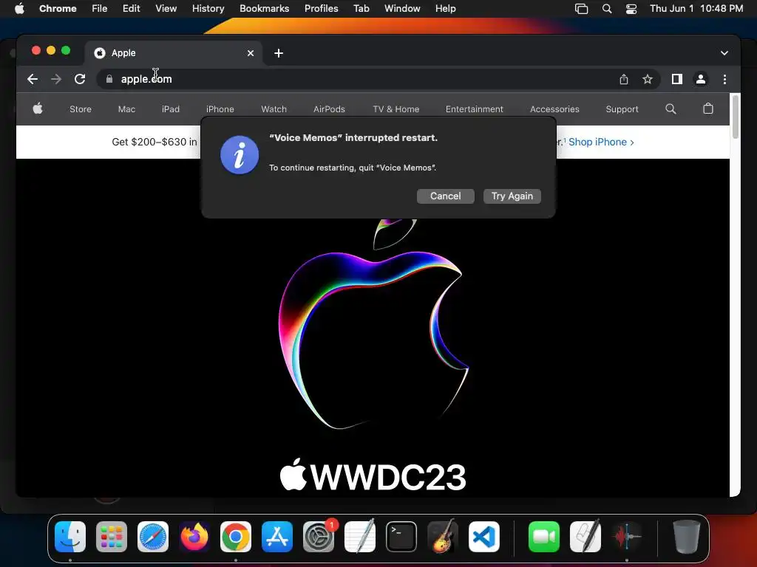Image resolution: width=757 pixels, height=567 pixels.
Task: Go to Support in Apple navigation
Action: point(622,109)
